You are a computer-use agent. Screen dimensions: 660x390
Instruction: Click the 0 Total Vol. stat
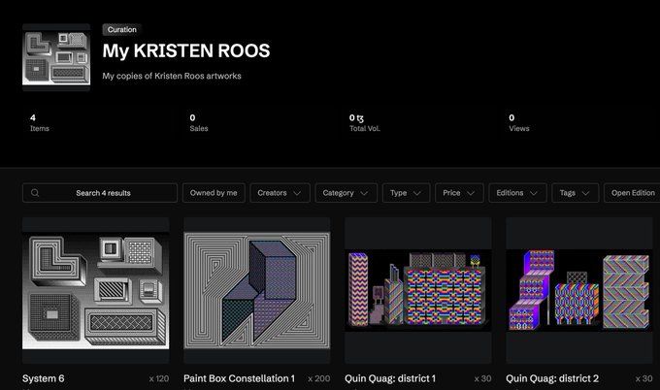point(365,123)
